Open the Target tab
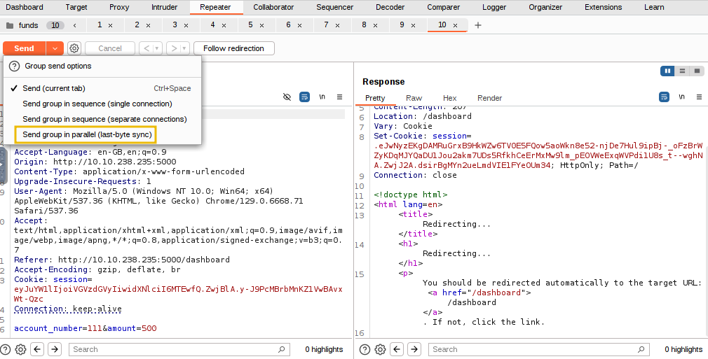 click(76, 7)
